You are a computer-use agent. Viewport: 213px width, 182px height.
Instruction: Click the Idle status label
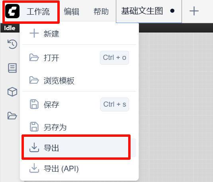[x=10, y=28]
